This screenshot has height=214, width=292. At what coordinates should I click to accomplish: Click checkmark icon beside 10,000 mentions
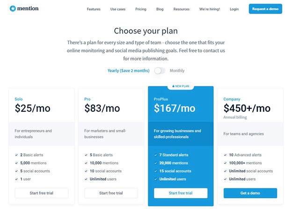86,163
